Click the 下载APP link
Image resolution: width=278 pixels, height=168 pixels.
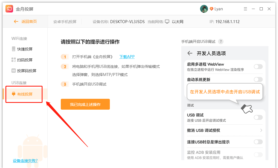(x=127, y=57)
